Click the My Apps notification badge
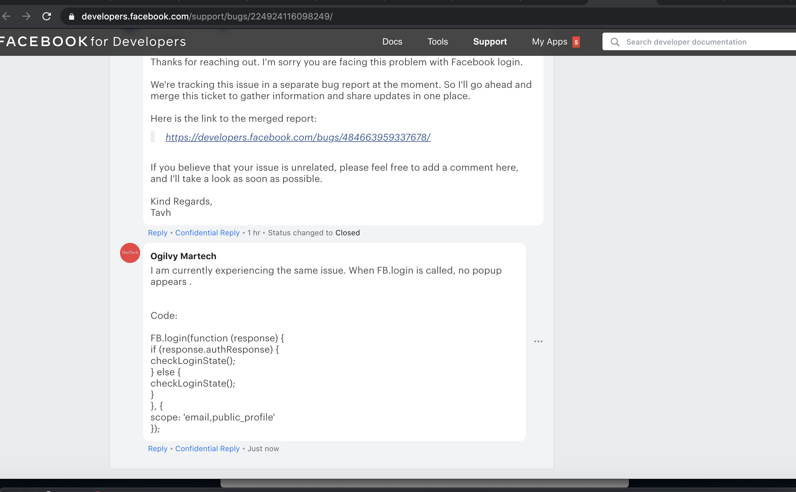796x492 pixels. [576, 42]
